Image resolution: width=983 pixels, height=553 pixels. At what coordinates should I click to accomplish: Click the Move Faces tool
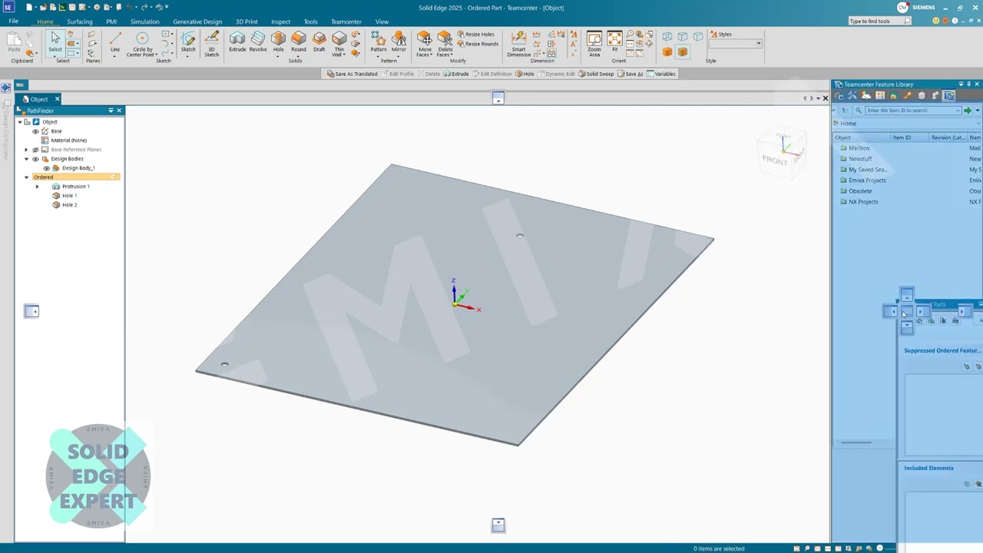coord(425,44)
